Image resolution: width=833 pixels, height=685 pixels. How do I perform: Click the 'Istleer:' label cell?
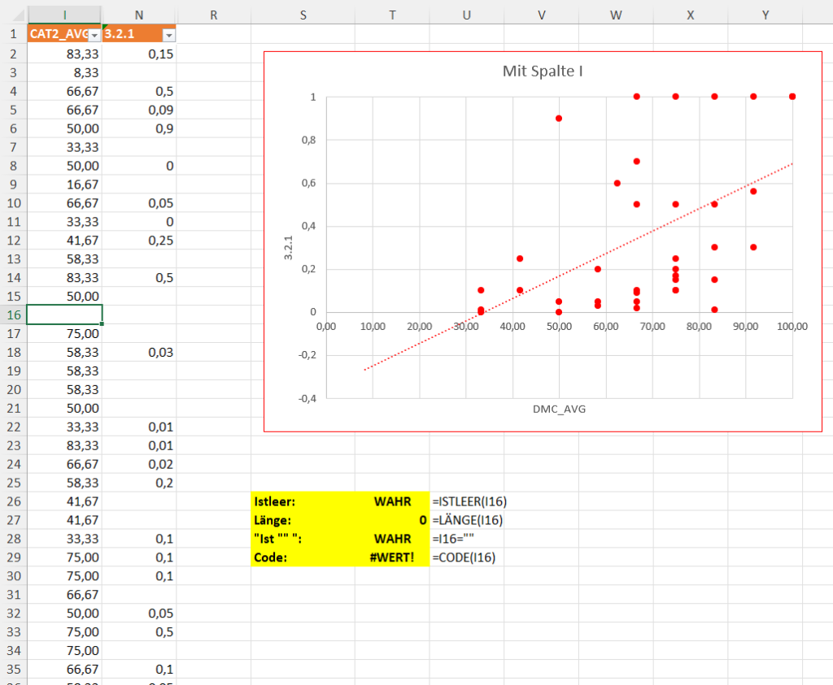[x=303, y=501]
